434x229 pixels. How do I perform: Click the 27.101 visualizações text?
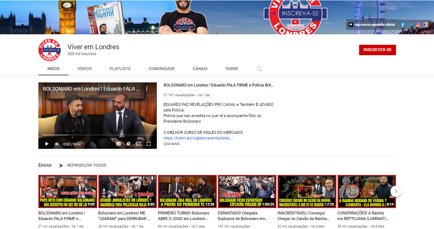(x=179, y=95)
